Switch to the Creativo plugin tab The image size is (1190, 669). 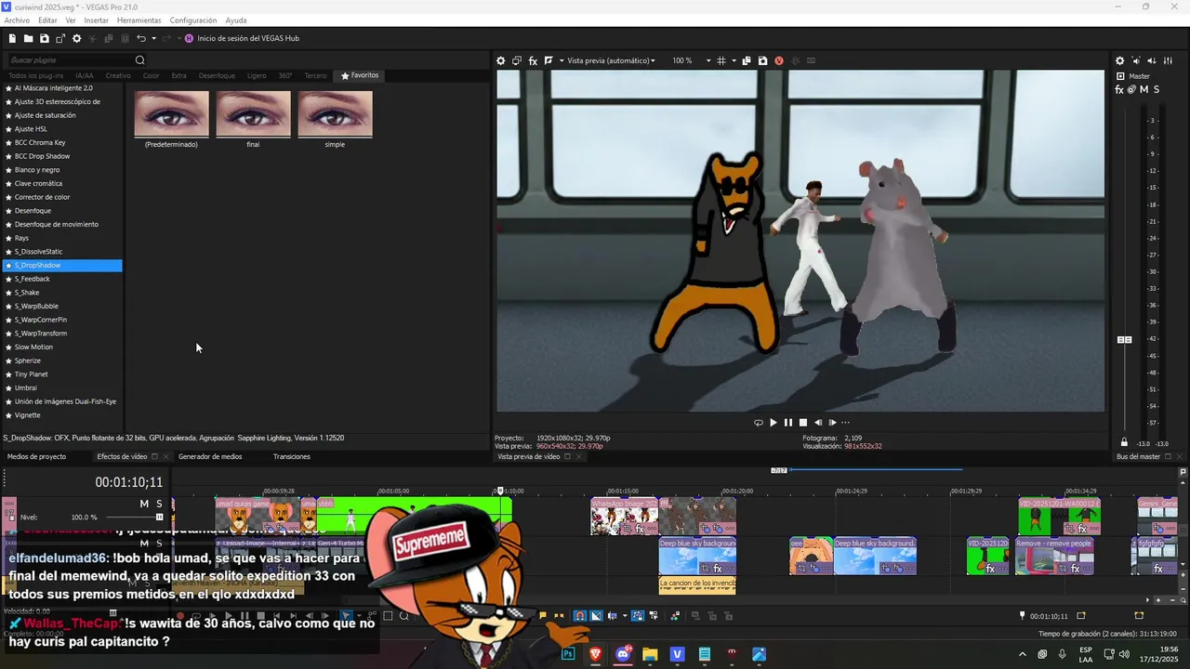pyautogui.click(x=118, y=75)
